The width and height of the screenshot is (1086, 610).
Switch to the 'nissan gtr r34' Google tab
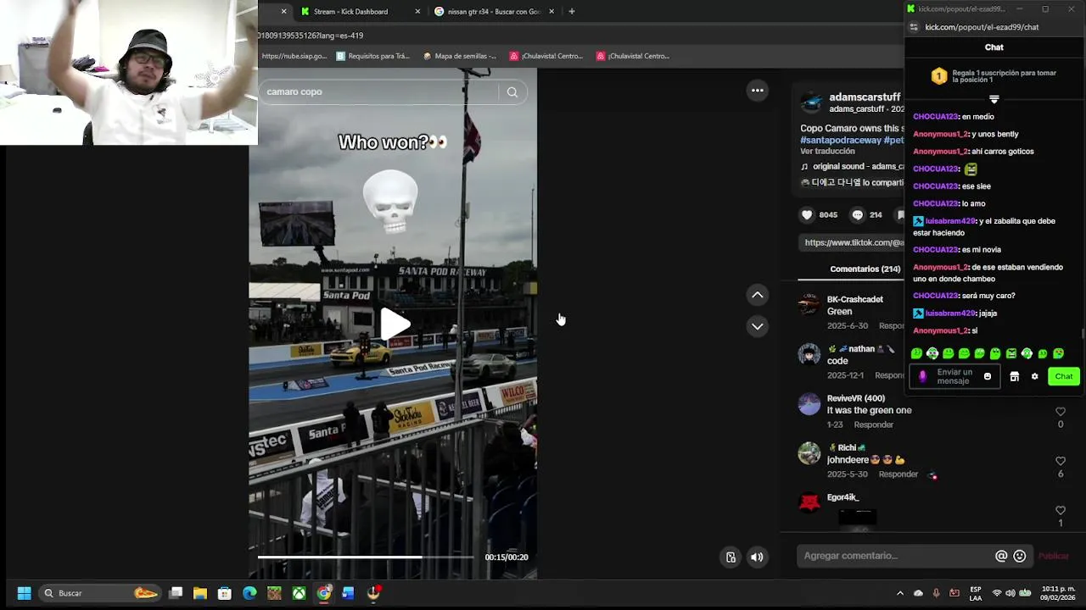click(494, 12)
